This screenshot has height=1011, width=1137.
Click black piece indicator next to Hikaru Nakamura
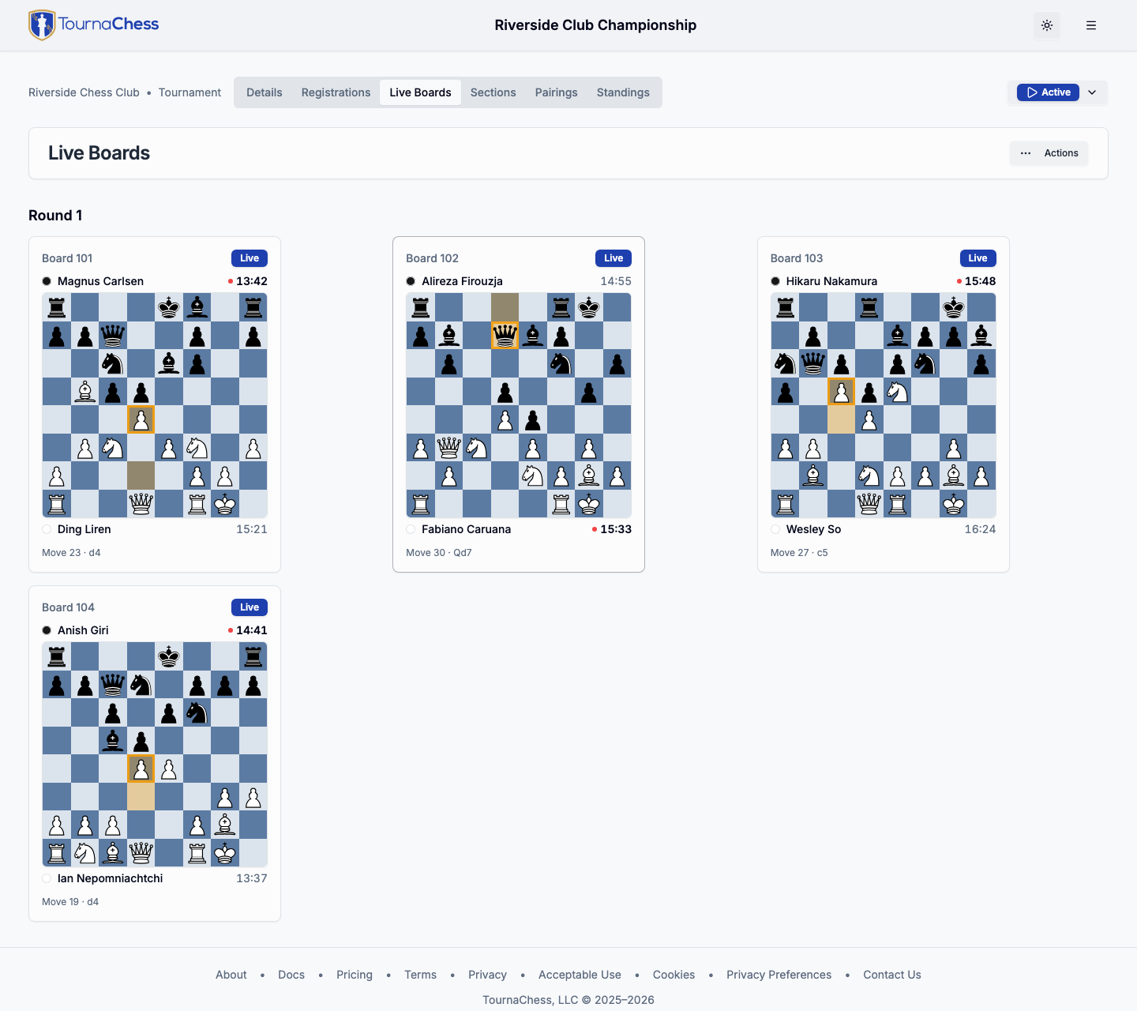click(775, 281)
